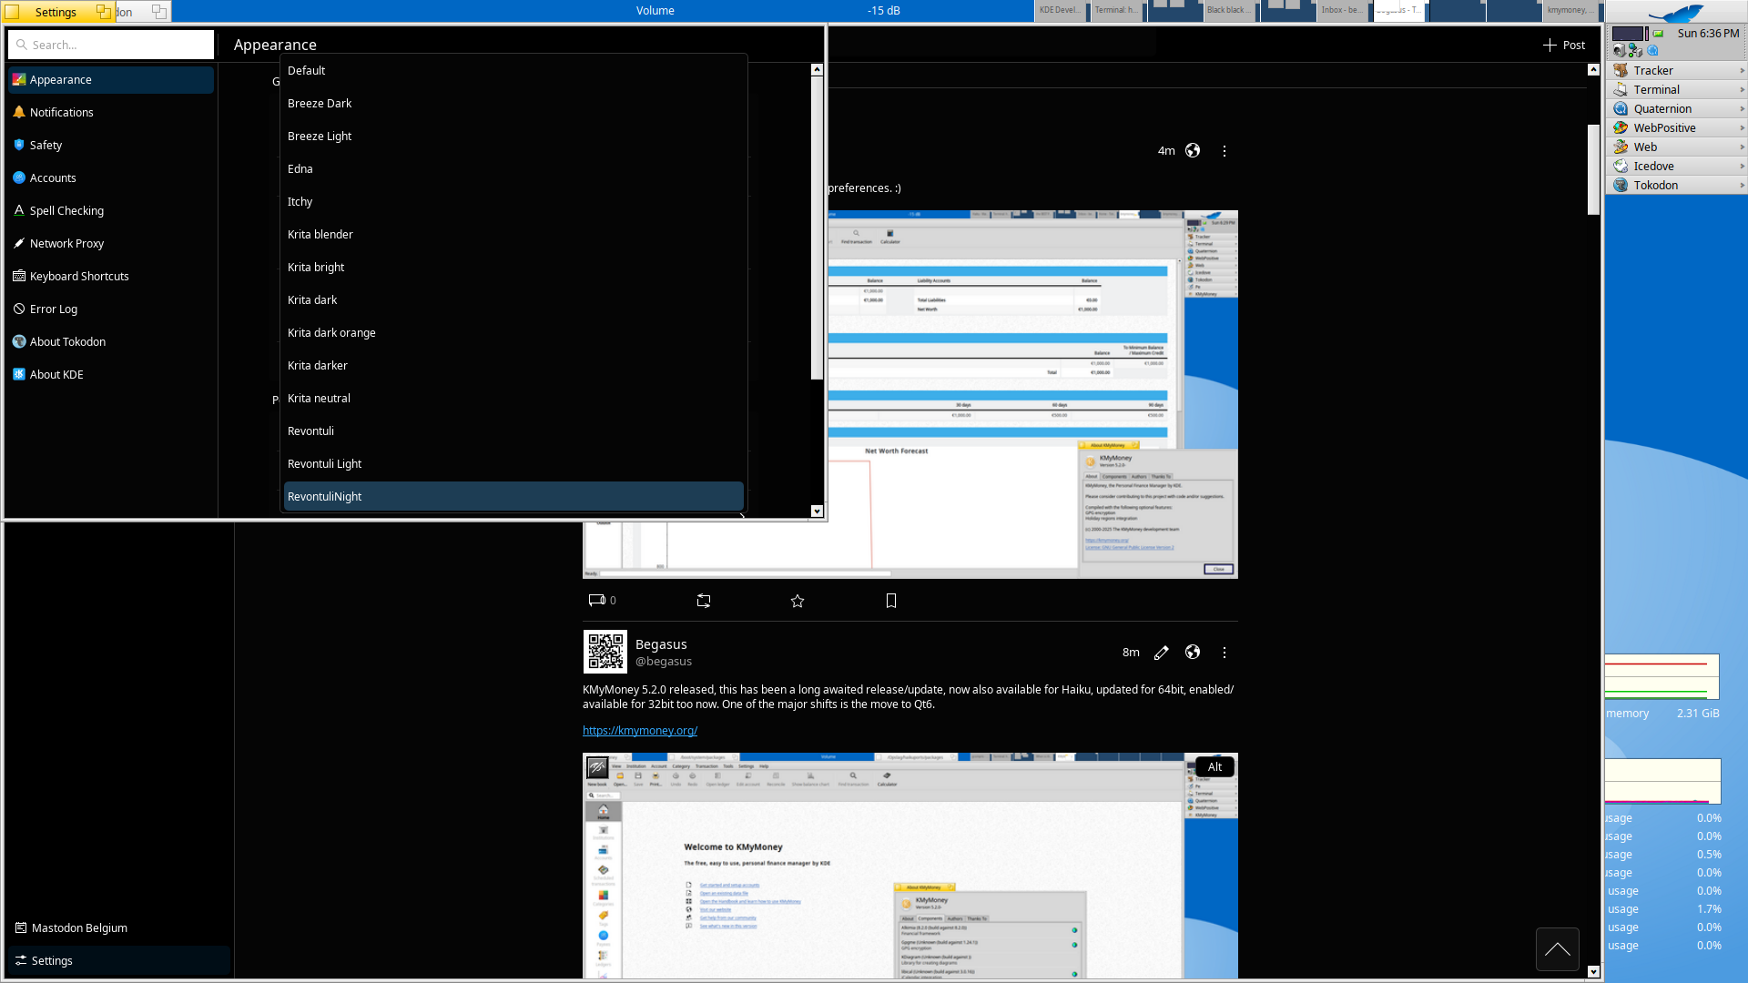Select the Breeze Dark color scheme
1748x983 pixels.
(x=320, y=104)
